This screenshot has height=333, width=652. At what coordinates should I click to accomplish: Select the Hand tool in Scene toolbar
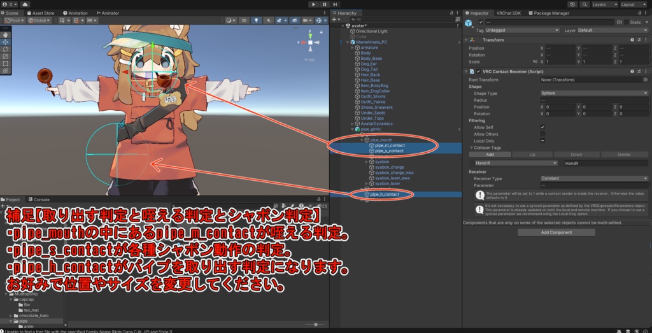click(x=5, y=35)
